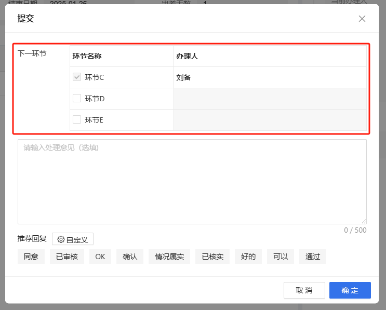
Task: Select the OK quick reply
Action: click(100, 257)
